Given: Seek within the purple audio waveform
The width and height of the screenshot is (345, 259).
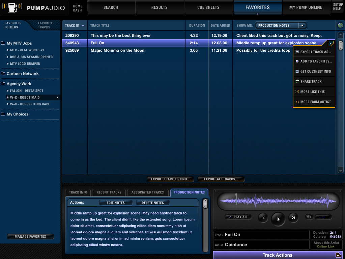Looking at the screenshot, I should (x=278, y=201).
